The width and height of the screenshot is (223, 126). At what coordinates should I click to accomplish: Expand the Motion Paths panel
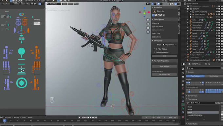tap(187, 124)
